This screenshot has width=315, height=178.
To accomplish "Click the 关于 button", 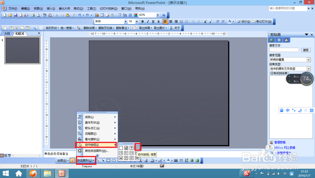I will tap(175, 28).
